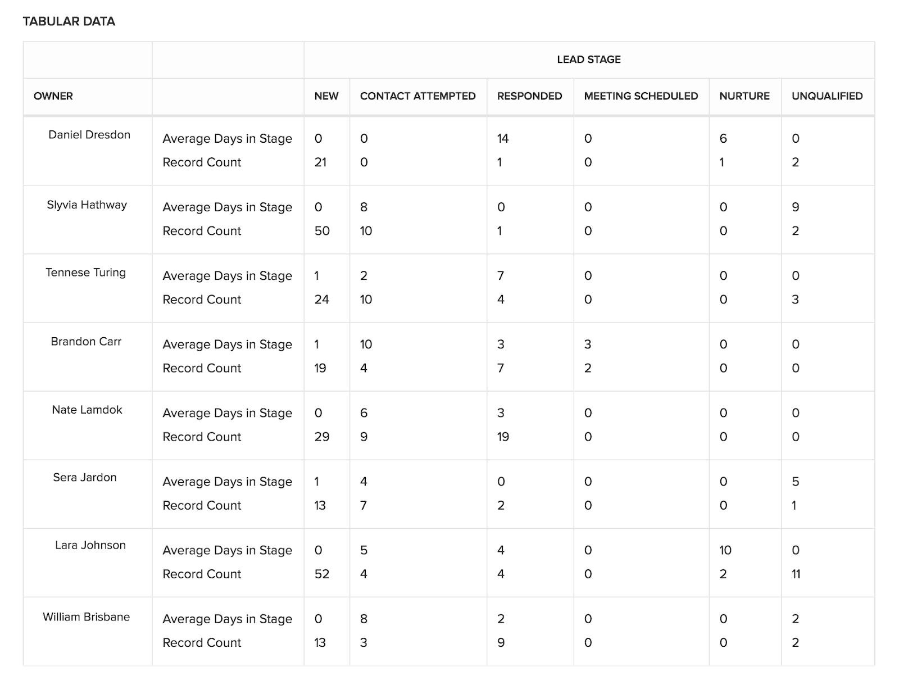Select owner Slyvia Hathway

(x=87, y=205)
